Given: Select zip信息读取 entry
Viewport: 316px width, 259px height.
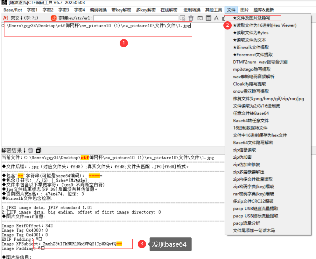Looking at the screenshot, I should click(268, 150).
